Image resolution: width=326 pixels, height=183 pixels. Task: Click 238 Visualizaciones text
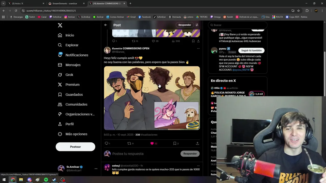(x=146, y=135)
